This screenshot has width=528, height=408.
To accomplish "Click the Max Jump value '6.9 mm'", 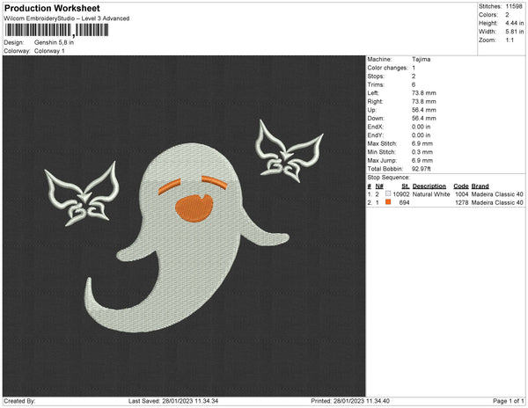I will (x=422, y=160).
